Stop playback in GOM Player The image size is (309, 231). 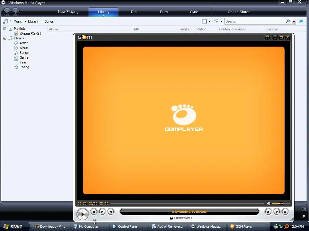tap(94, 212)
